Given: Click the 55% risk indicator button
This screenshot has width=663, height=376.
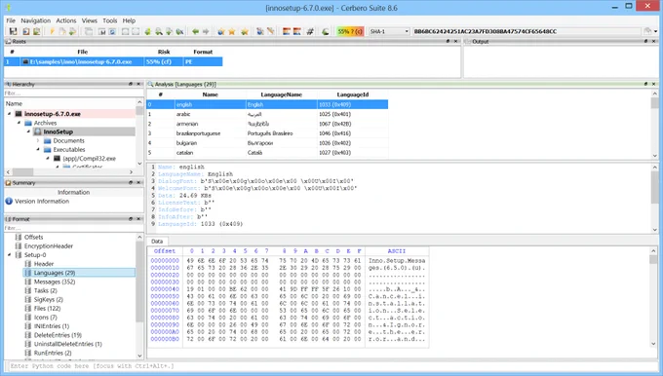Looking at the screenshot, I should (x=350, y=31).
